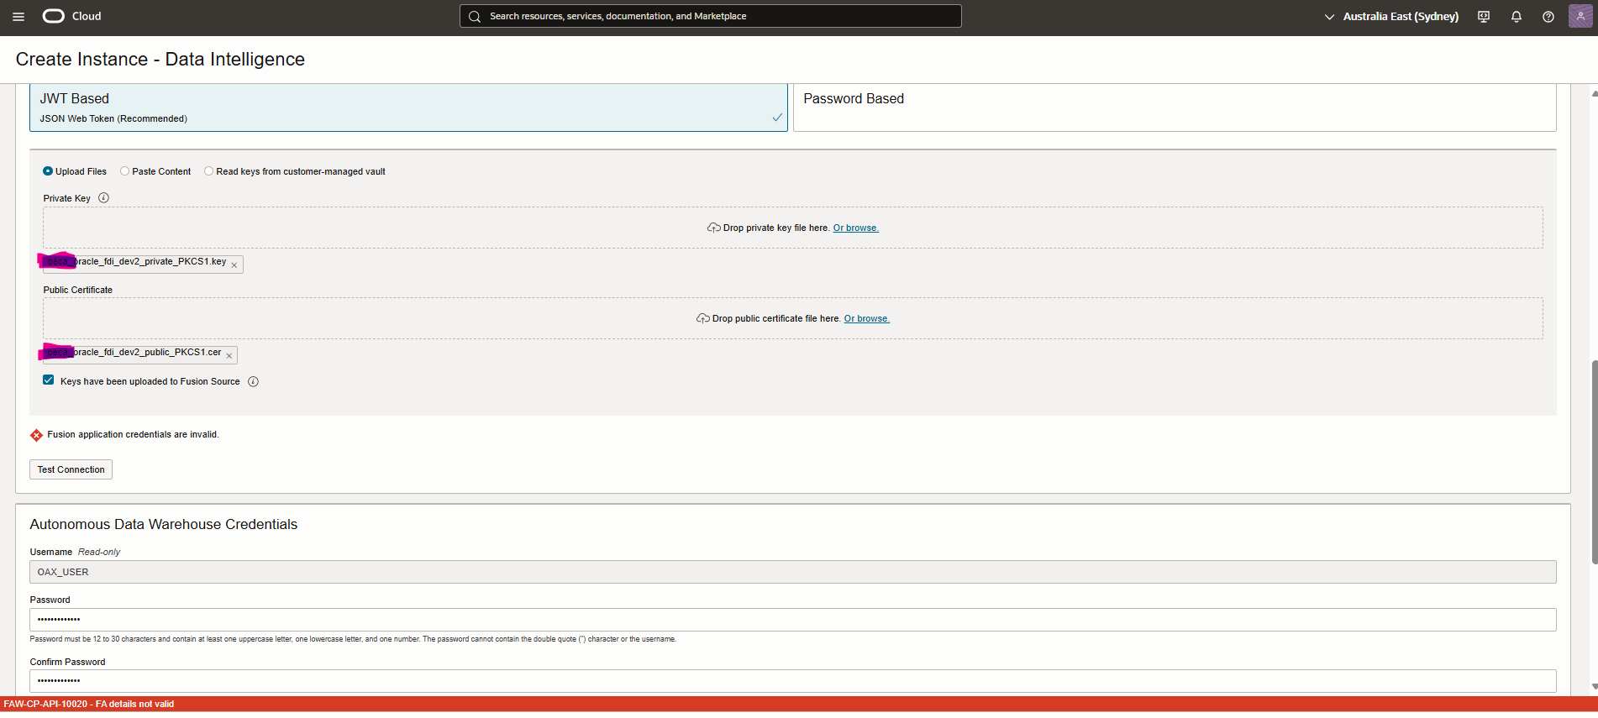Viewport: 1598px width, 718px height.
Task: Click the scrollbar down arrow
Action: (1594, 687)
